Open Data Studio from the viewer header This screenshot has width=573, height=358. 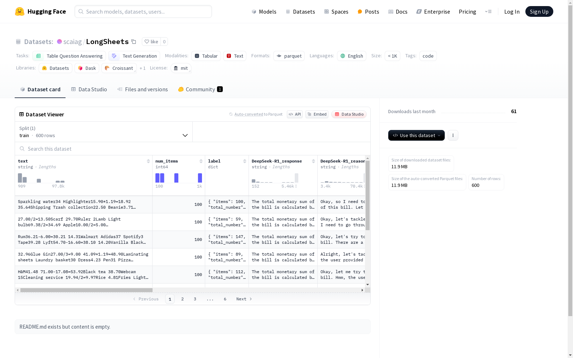coord(349,114)
